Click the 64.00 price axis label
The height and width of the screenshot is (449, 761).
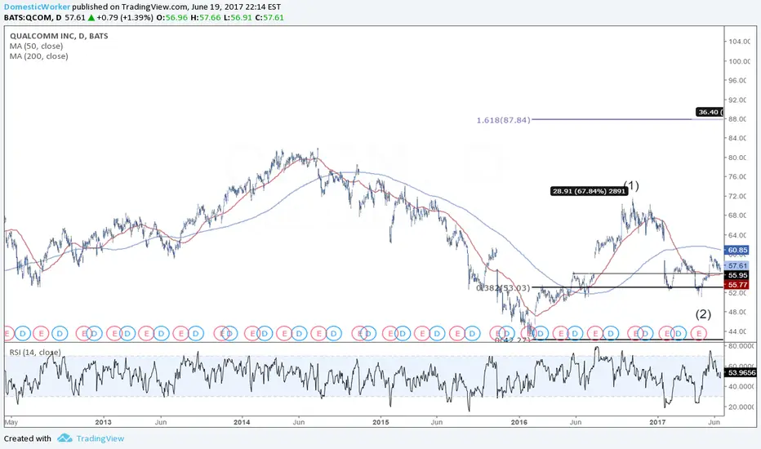point(737,235)
